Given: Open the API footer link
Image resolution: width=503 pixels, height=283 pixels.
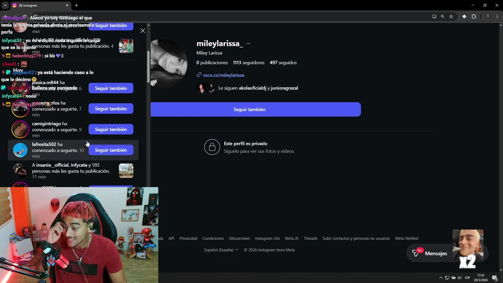Looking at the screenshot, I should [171, 238].
